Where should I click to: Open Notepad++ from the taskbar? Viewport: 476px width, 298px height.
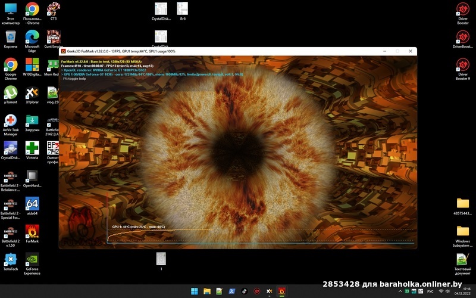coord(220,291)
